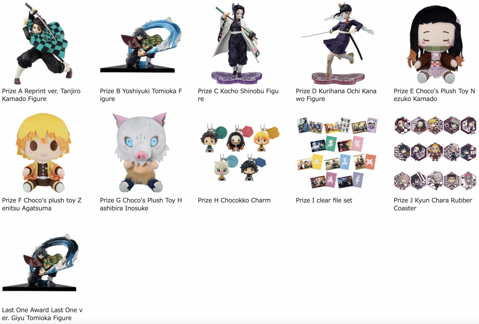479x324 pixels.
Task: Click the Zenitsu Agatsuma plush toy image
Action: tap(43, 153)
